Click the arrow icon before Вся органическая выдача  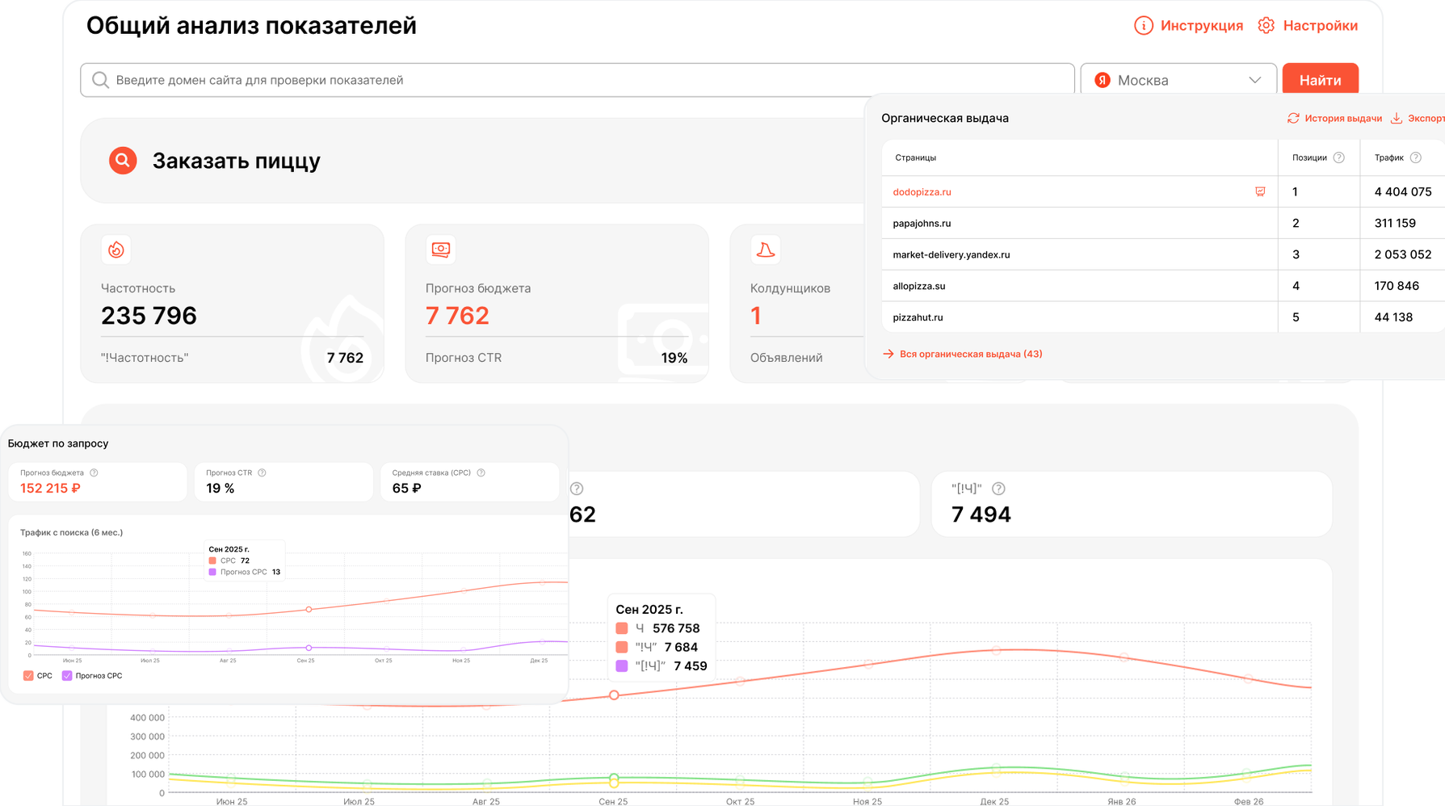[x=888, y=354]
